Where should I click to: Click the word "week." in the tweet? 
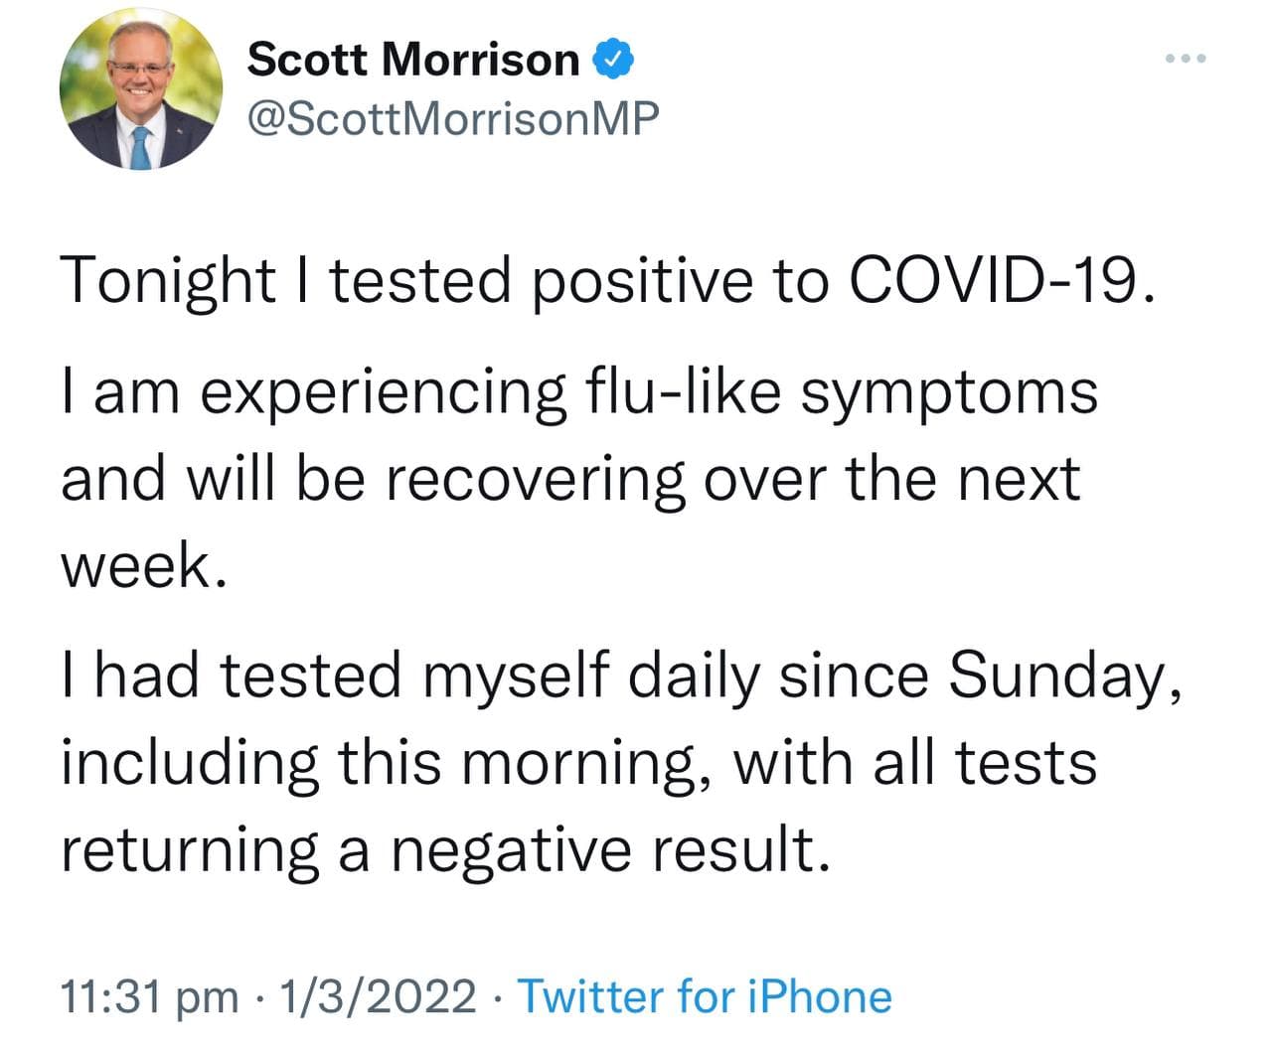coord(138,566)
